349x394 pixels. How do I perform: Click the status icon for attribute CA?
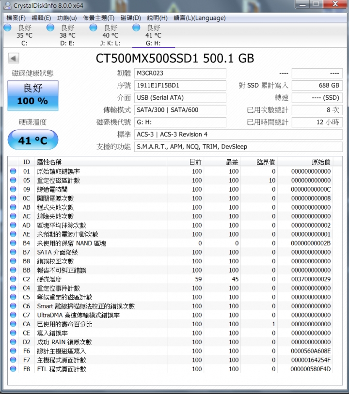click(x=13, y=324)
